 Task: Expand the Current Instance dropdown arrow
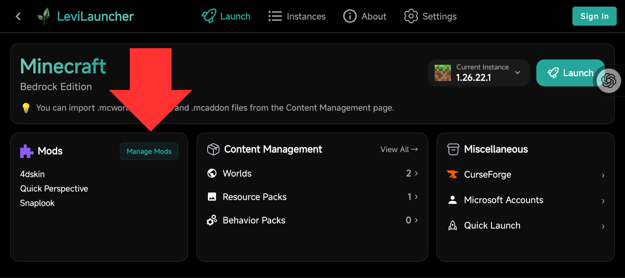pos(517,73)
